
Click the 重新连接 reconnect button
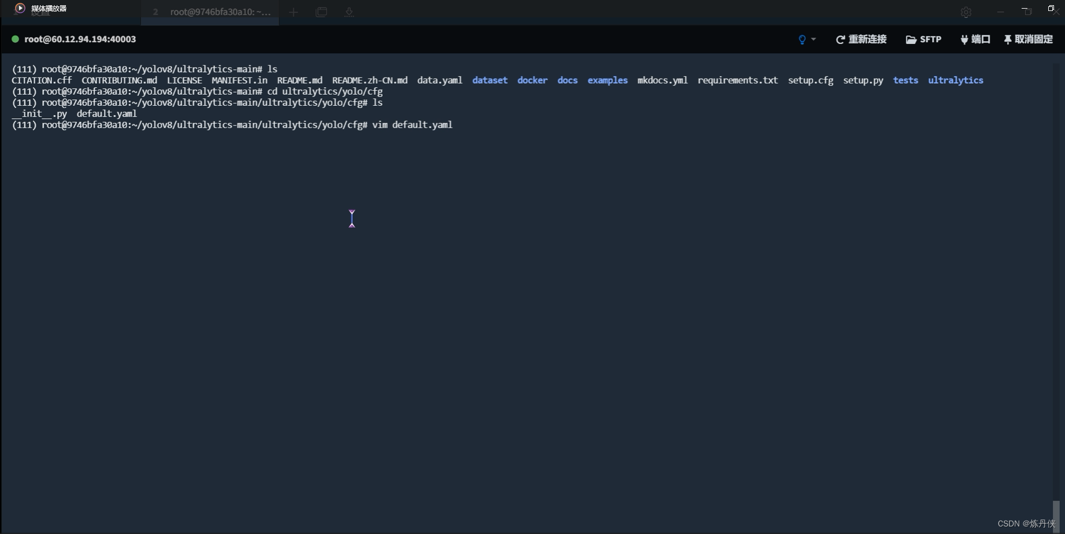(861, 39)
